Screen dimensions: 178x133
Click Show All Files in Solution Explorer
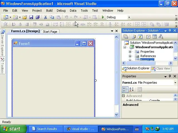click(133, 37)
